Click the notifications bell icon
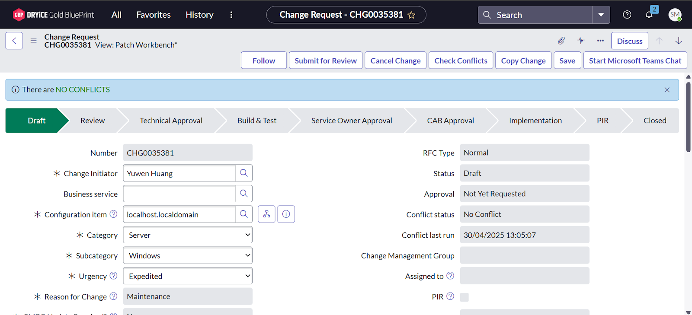The height and width of the screenshot is (315, 692). [x=649, y=15]
